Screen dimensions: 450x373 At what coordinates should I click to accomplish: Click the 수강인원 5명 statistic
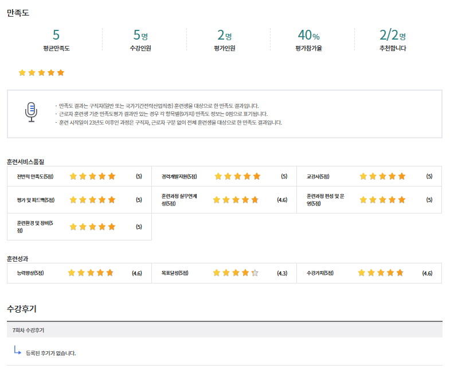point(140,40)
